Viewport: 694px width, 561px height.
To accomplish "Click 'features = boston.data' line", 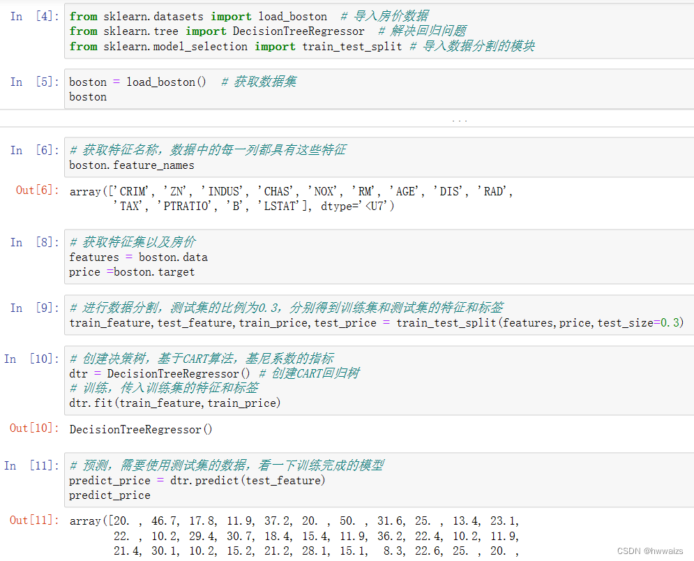I will [x=138, y=257].
